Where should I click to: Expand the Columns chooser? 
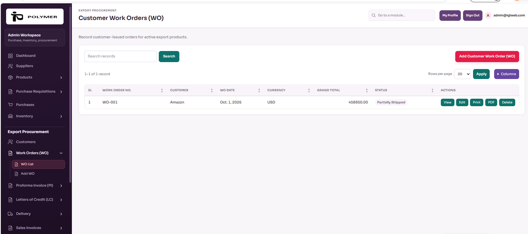[507, 74]
